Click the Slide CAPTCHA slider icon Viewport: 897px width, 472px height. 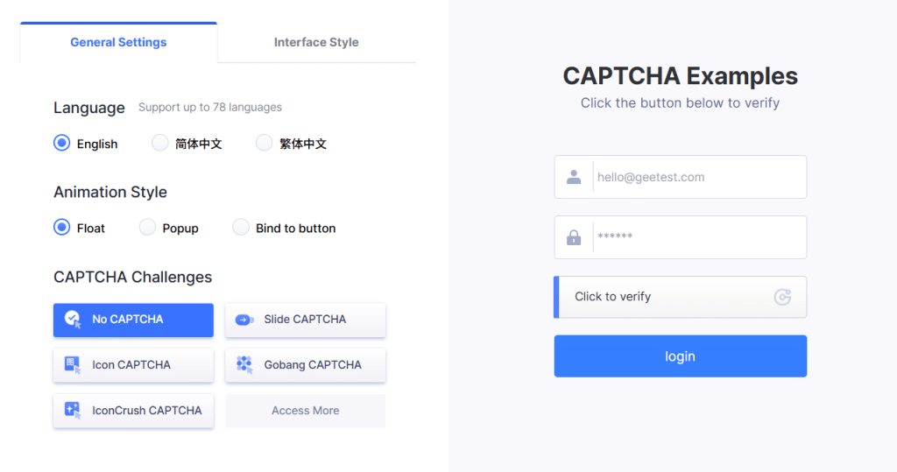[244, 320]
